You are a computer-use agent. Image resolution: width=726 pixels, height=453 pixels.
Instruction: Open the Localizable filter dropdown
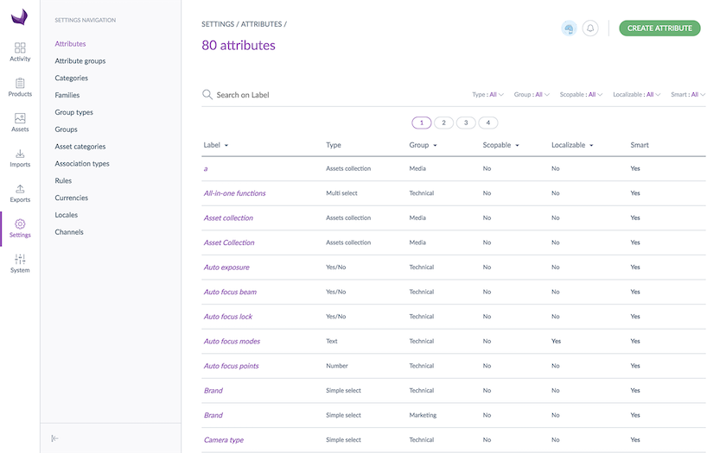tap(637, 95)
